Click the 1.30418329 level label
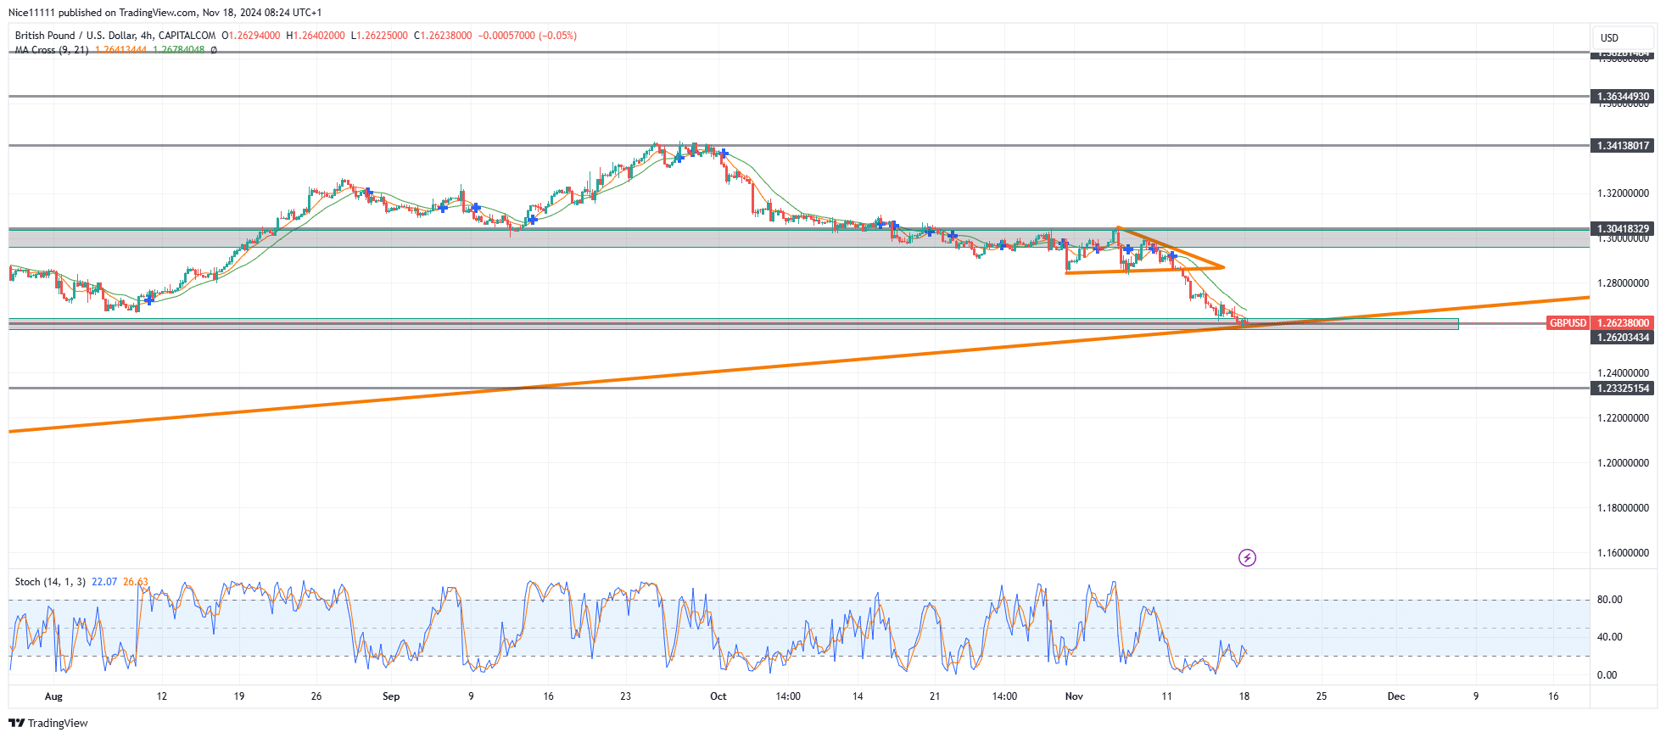This screenshot has width=1666, height=738. point(1623,229)
